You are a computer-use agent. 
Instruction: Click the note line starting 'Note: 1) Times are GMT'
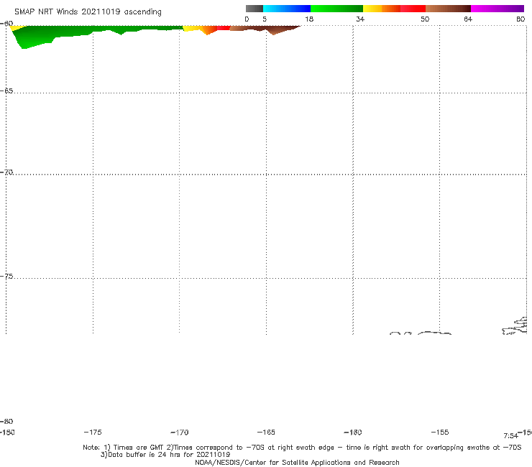(302, 448)
